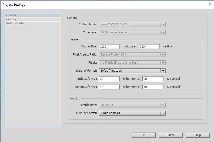The width and height of the screenshot is (214, 142).
Task: Click Action Safe Area horizontal percentage field
Action: [109, 87]
